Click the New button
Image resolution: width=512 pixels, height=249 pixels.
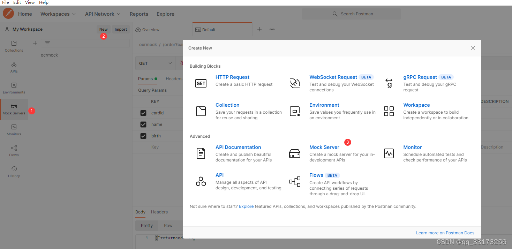pos(104,29)
